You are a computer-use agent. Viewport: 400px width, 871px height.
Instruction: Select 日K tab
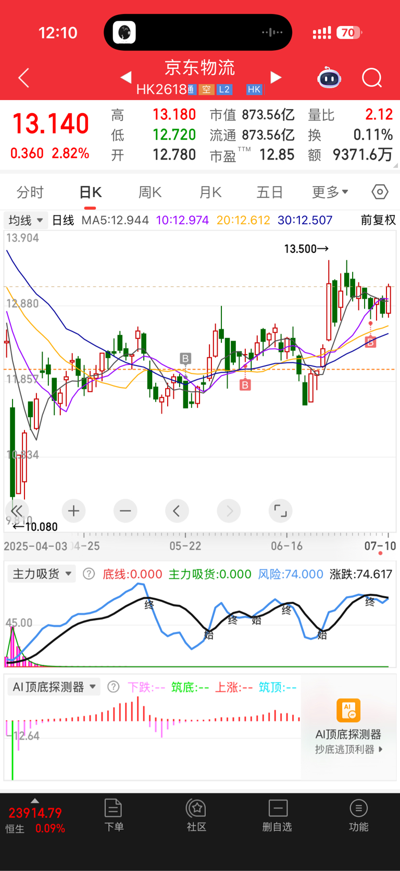click(90, 192)
